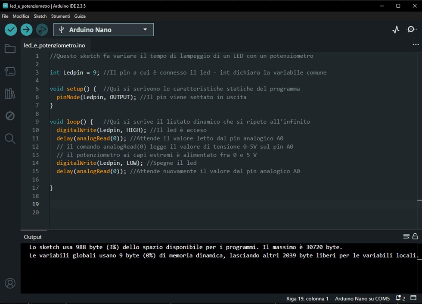Open the Sketch menu

(x=40, y=16)
